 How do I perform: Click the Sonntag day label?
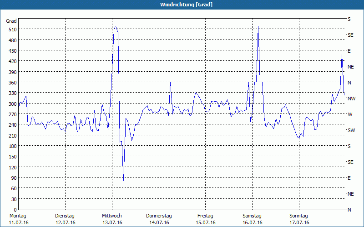coord(299,216)
